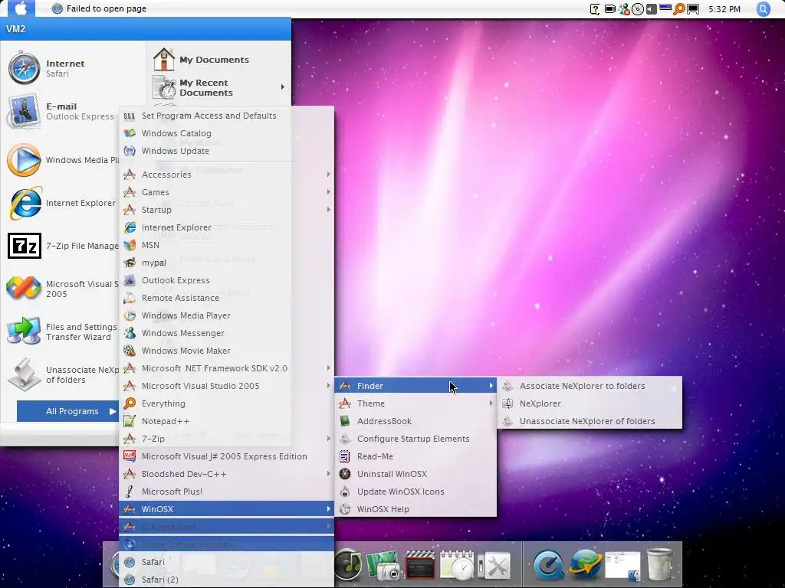Launch Everything search from programs list
Viewport: 785px width, 588px height.
click(227, 403)
